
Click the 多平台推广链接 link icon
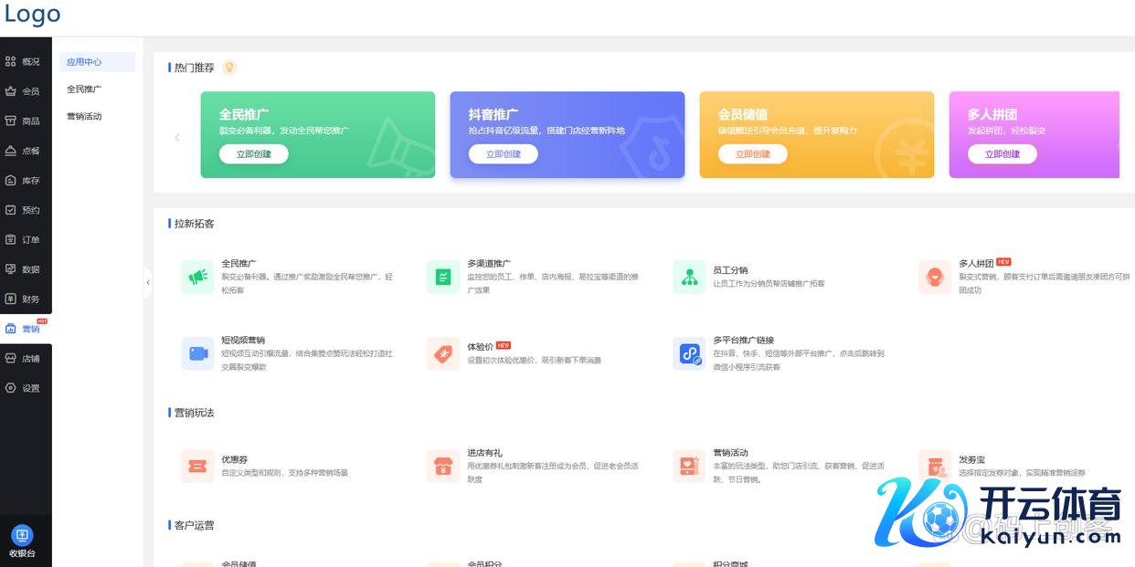(x=689, y=353)
